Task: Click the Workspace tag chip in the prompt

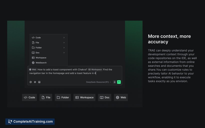Action: coord(95,69)
